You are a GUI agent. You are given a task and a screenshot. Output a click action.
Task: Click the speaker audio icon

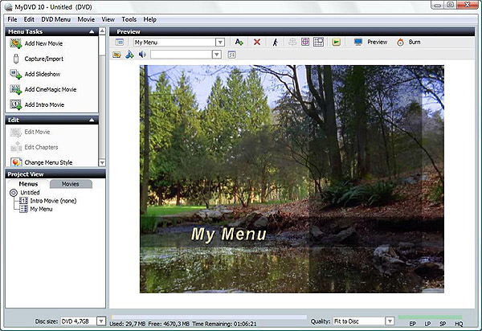click(142, 55)
